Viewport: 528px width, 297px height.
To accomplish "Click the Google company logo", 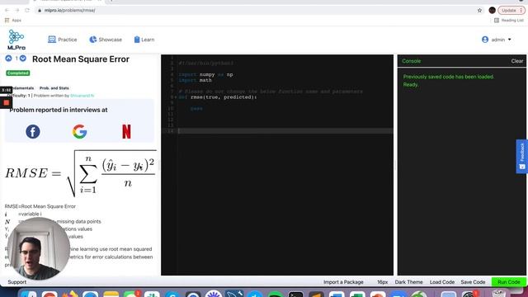I will (79, 132).
